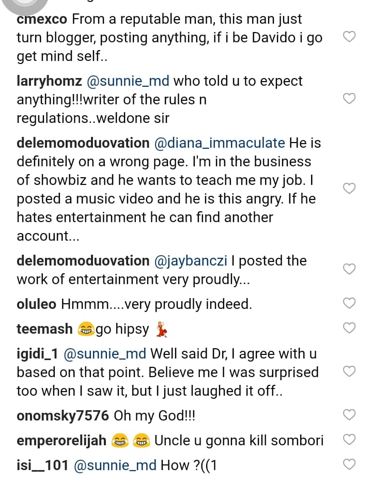Like onomsky7576's 'Oh my God' comment
This screenshot has height=482, width=372.
click(350, 414)
